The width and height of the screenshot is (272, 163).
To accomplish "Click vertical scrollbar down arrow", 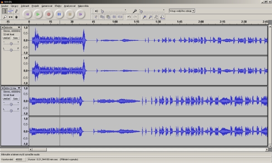I will [x=270, y=146].
